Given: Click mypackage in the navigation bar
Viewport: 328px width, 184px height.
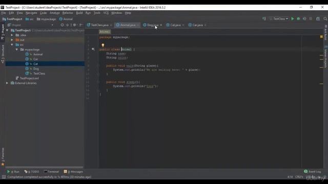Looking at the screenshot, I should click(47, 19).
